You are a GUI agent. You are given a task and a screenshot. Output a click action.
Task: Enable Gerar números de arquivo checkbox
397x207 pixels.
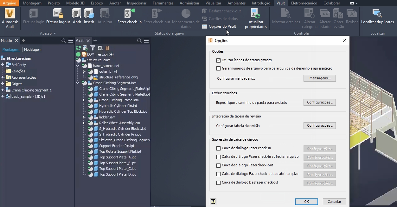click(218, 68)
